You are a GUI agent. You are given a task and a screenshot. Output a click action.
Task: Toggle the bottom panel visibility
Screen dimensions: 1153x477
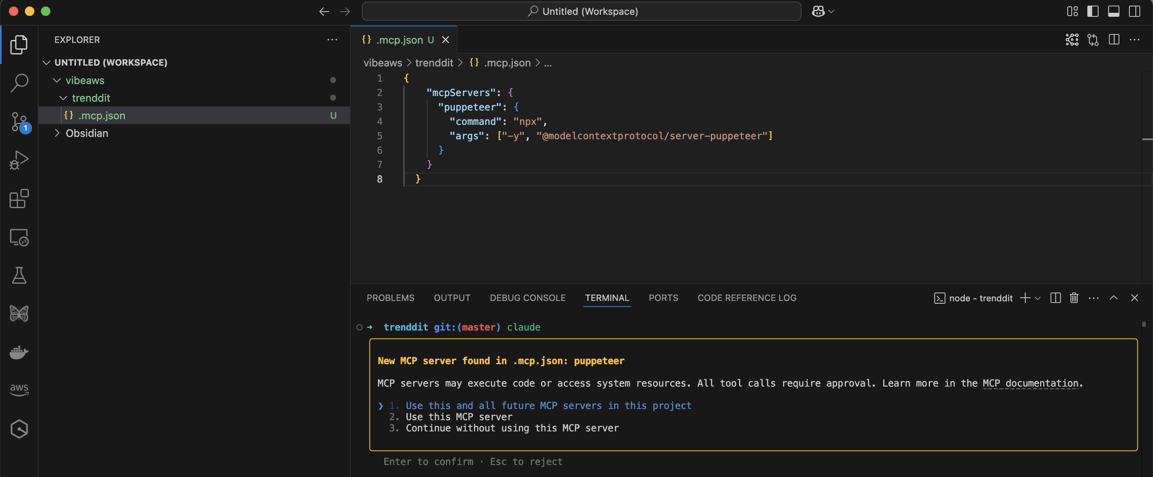(x=1114, y=11)
